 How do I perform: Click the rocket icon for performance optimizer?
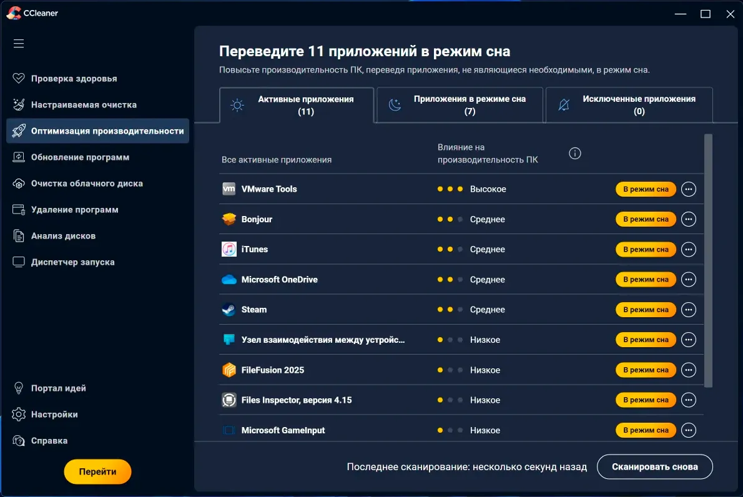coord(19,130)
